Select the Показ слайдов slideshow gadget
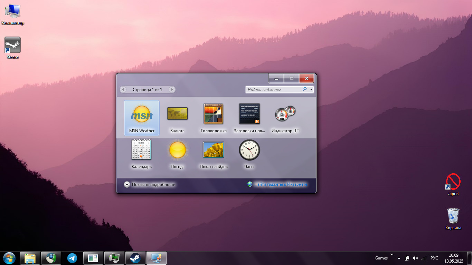472x265 pixels. 213,154
